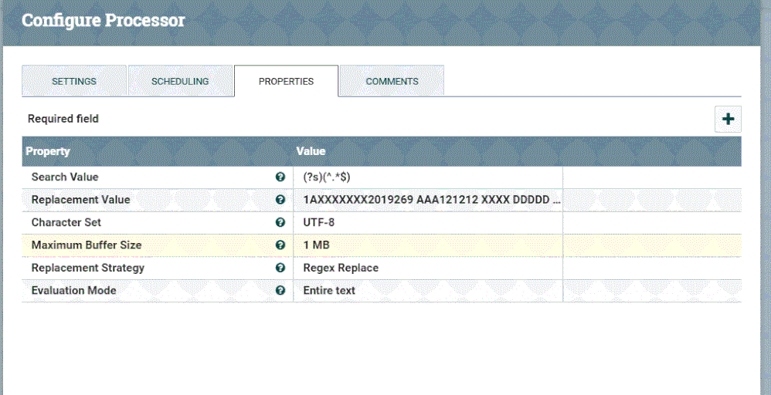Click the Search Value property name
This screenshot has width=771, height=395.
(x=65, y=177)
